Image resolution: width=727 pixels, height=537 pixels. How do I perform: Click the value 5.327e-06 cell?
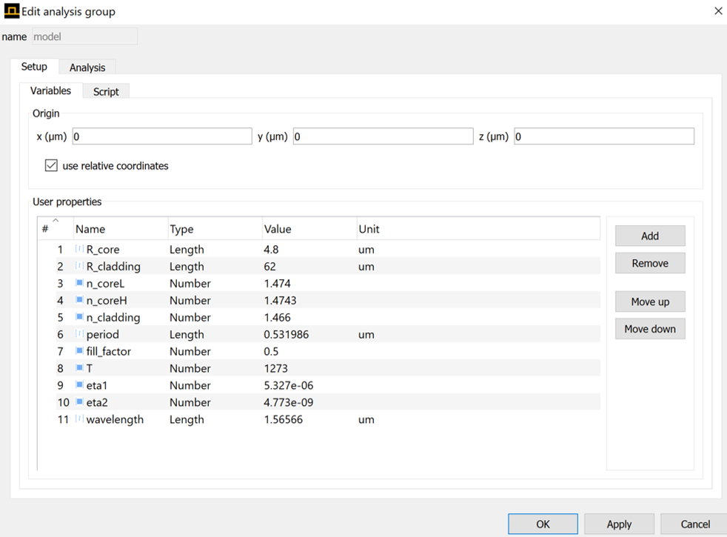(289, 385)
